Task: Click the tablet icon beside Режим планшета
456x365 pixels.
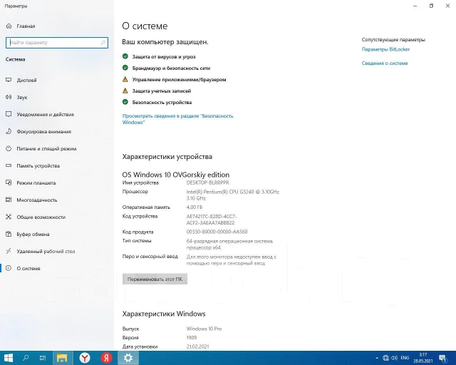Action: click(x=9, y=182)
